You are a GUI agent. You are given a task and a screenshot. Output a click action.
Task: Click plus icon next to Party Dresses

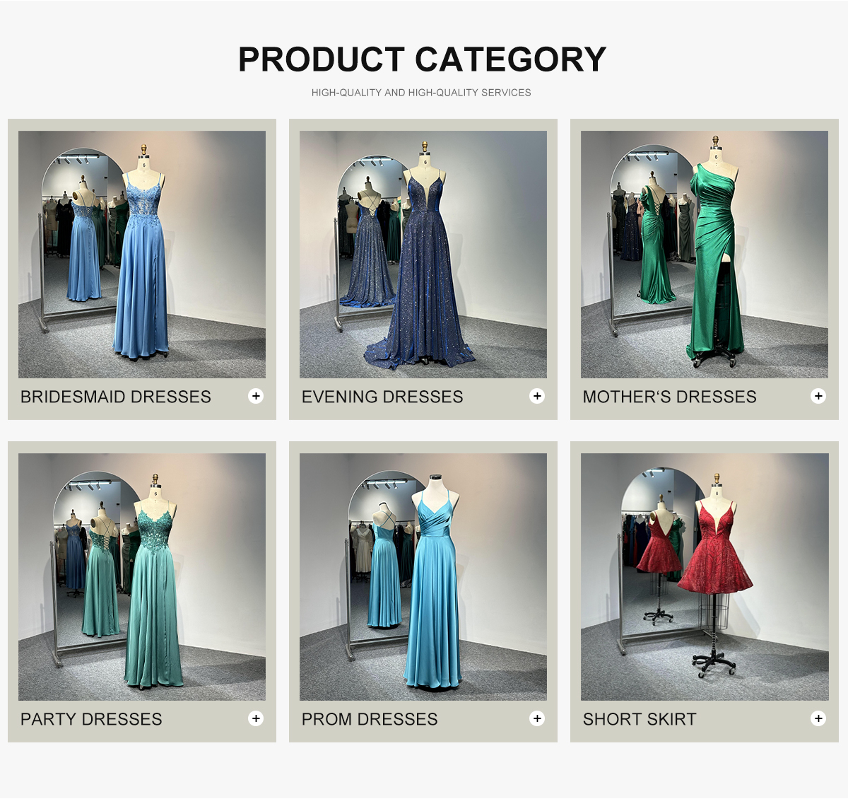256,718
